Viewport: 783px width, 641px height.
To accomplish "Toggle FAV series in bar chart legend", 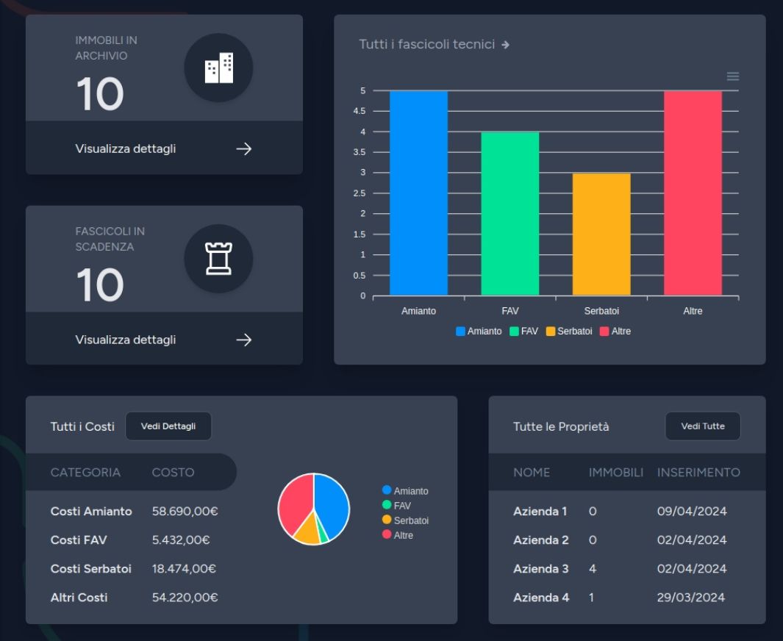I will (523, 332).
